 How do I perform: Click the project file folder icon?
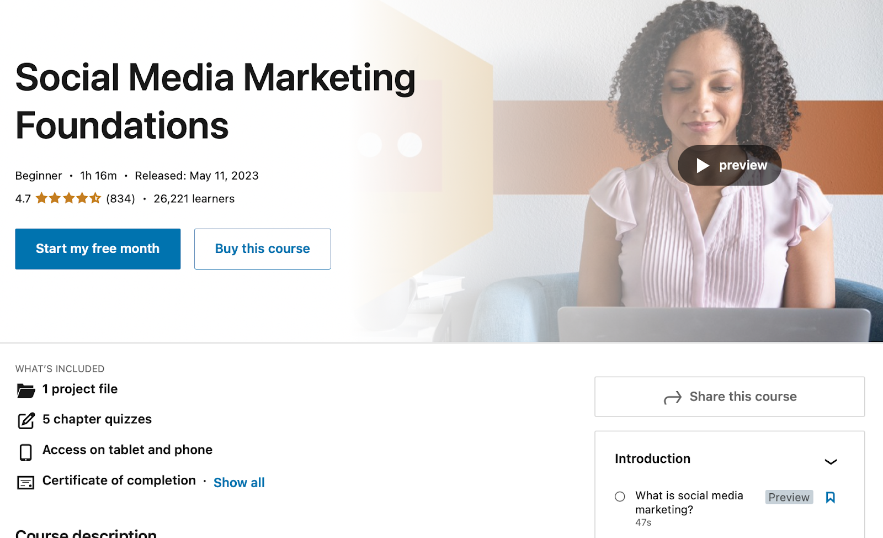tap(25, 391)
